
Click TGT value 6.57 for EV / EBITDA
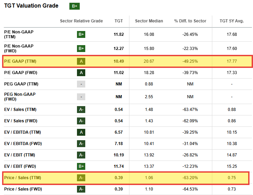119,132
